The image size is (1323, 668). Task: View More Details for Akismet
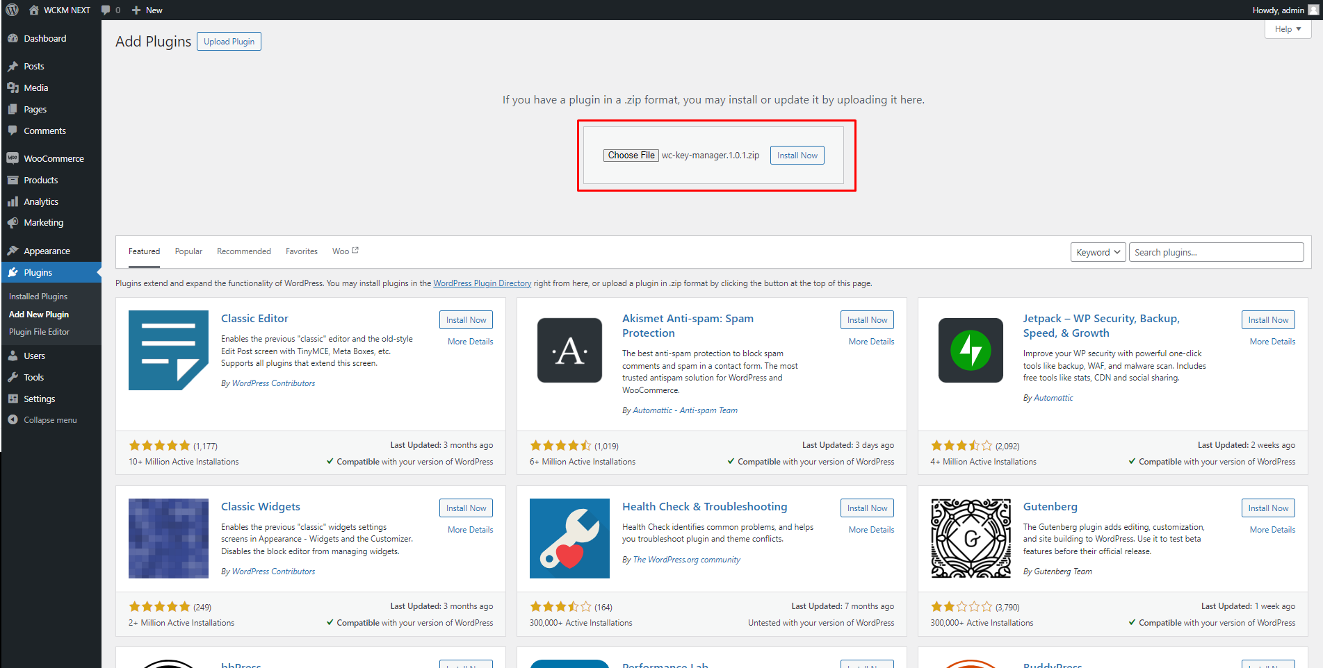pos(871,342)
